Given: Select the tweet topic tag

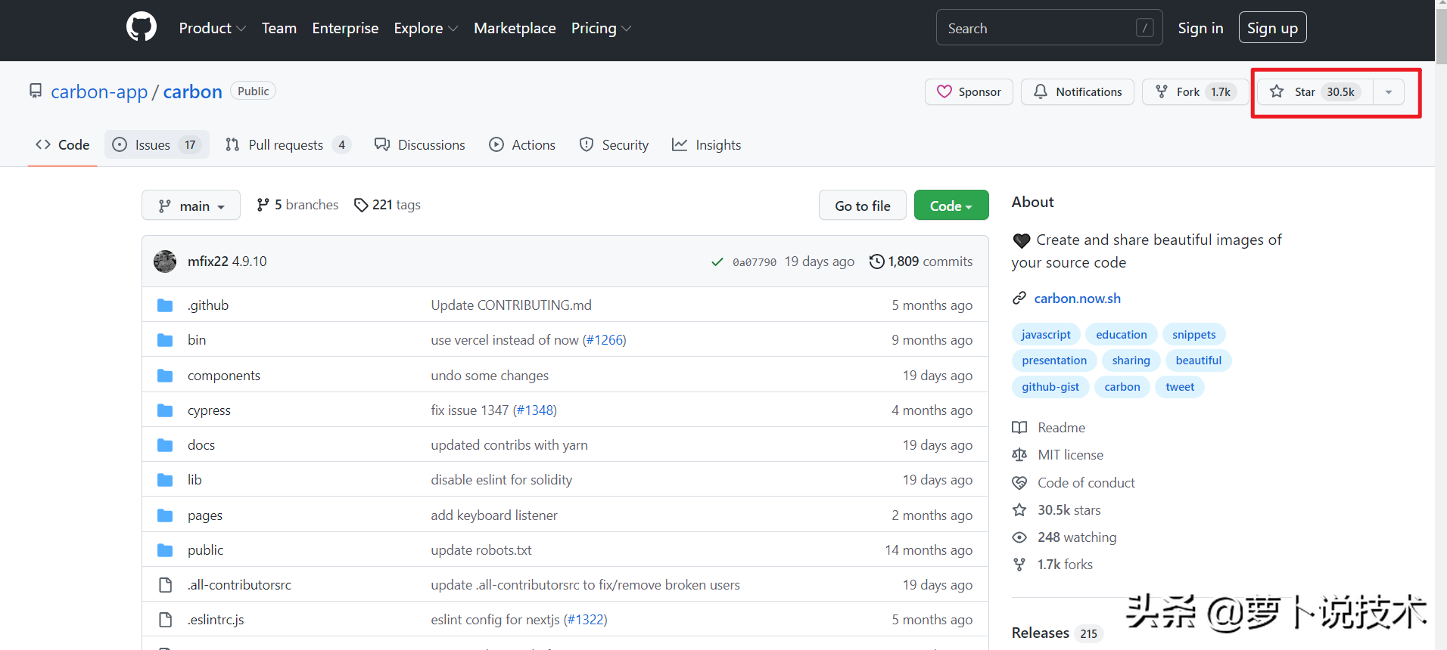Looking at the screenshot, I should click(1180, 387).
